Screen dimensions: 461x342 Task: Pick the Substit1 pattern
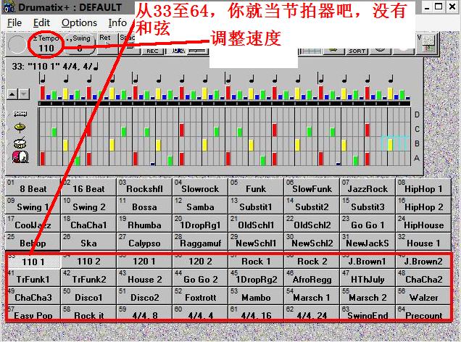[x=256, y=205]
